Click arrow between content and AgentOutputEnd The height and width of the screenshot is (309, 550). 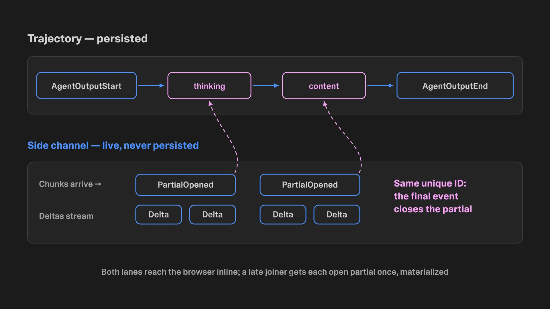(x=380, y=86)
